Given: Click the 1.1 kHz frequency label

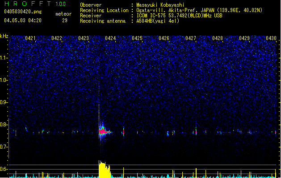Looking at the screenshot, I should pyautogui.click(x=4, y=58).
